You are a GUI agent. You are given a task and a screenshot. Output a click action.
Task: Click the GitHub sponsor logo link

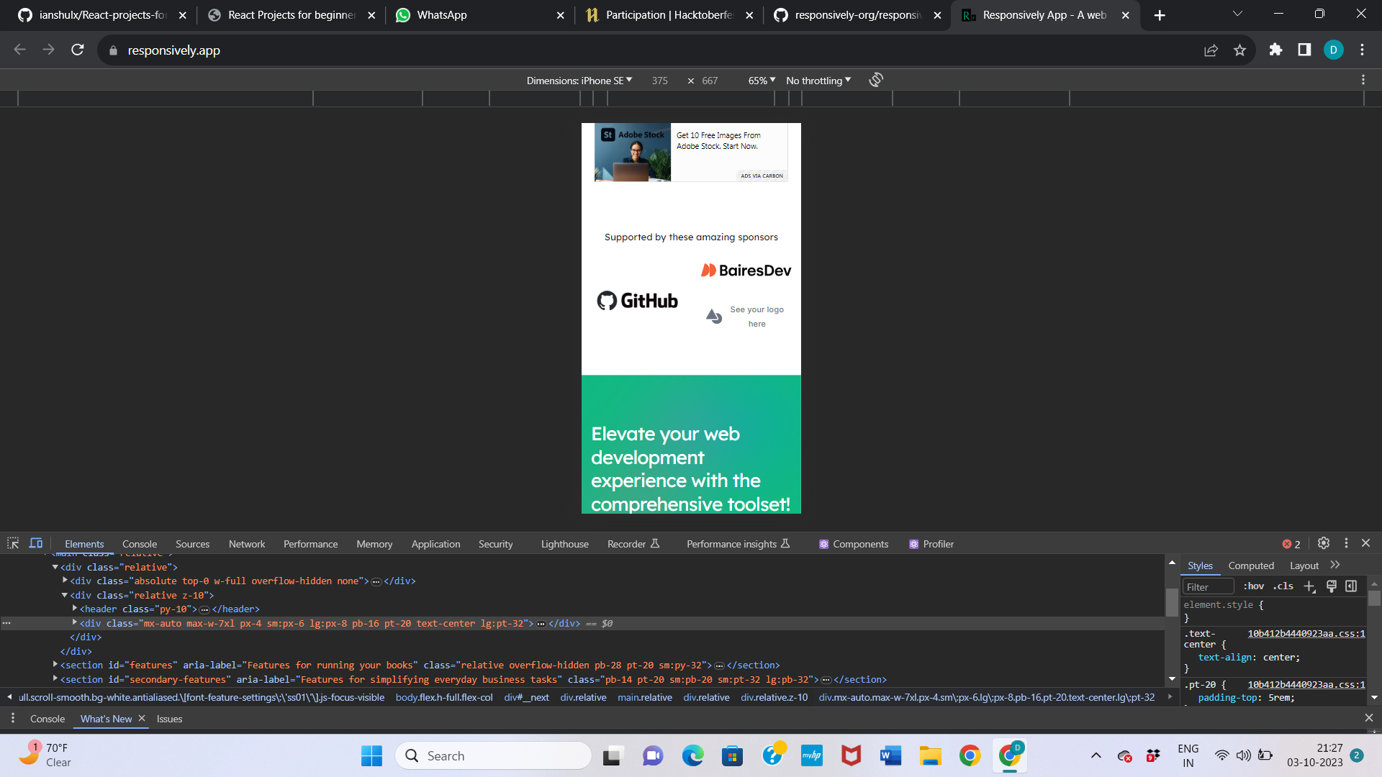pos(637,301)
